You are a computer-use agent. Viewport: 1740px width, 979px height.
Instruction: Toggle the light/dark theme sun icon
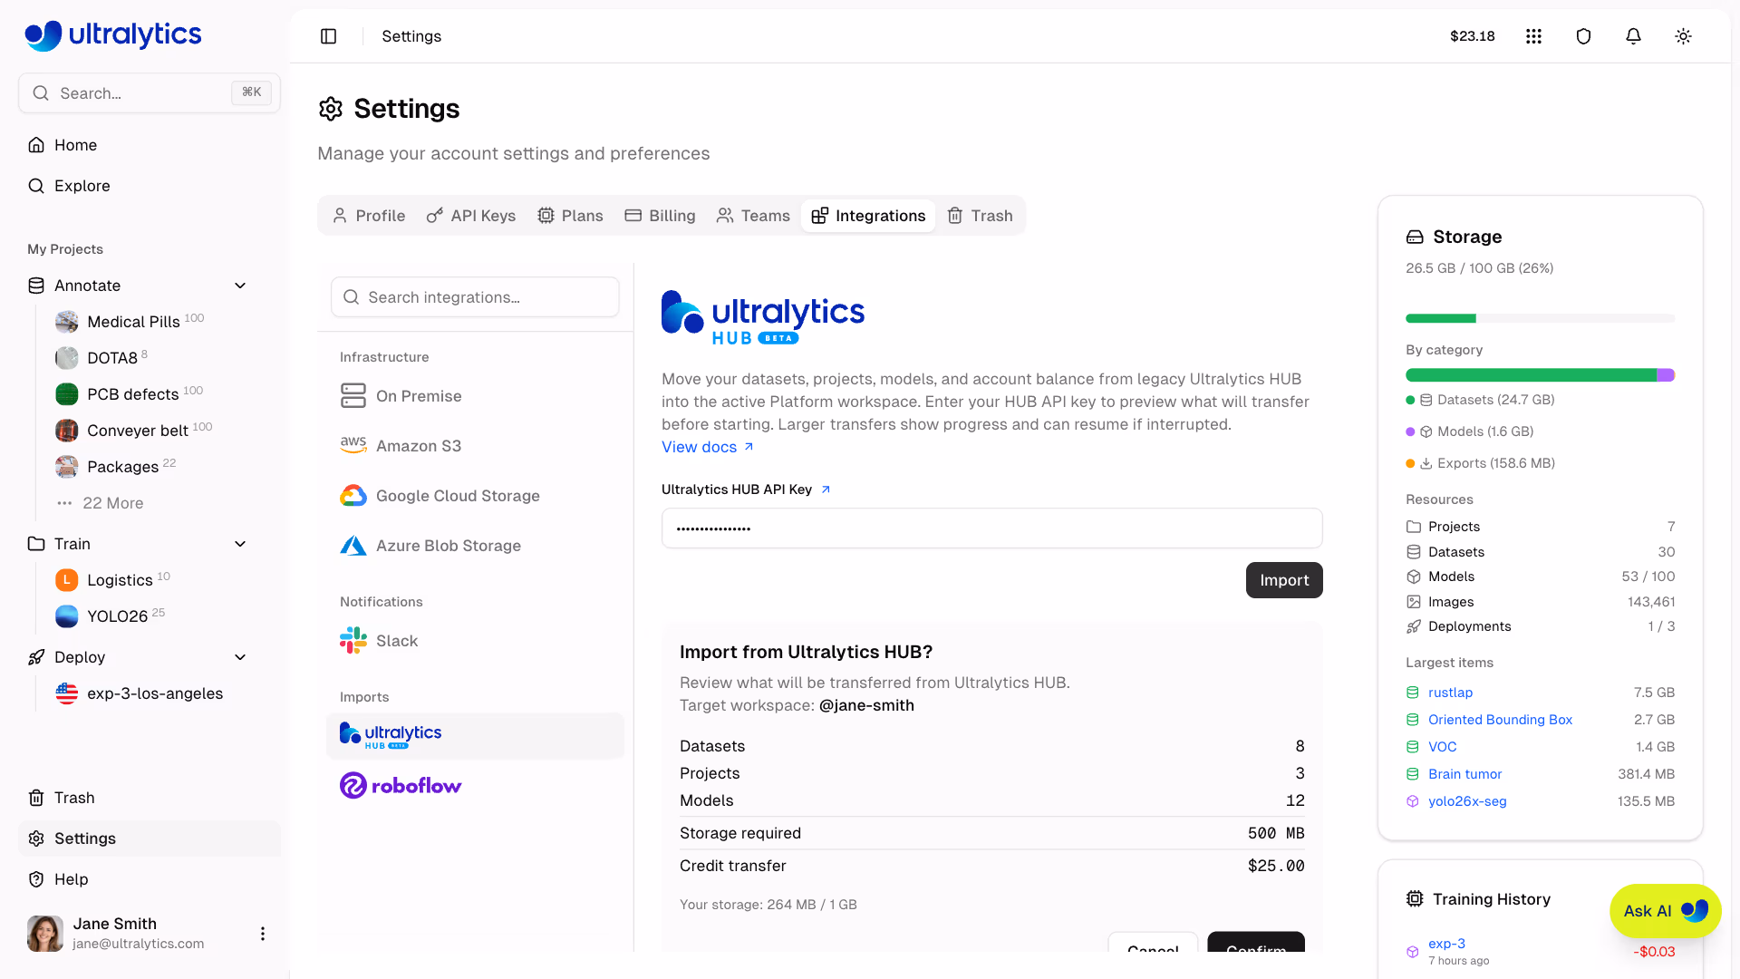1683,36
